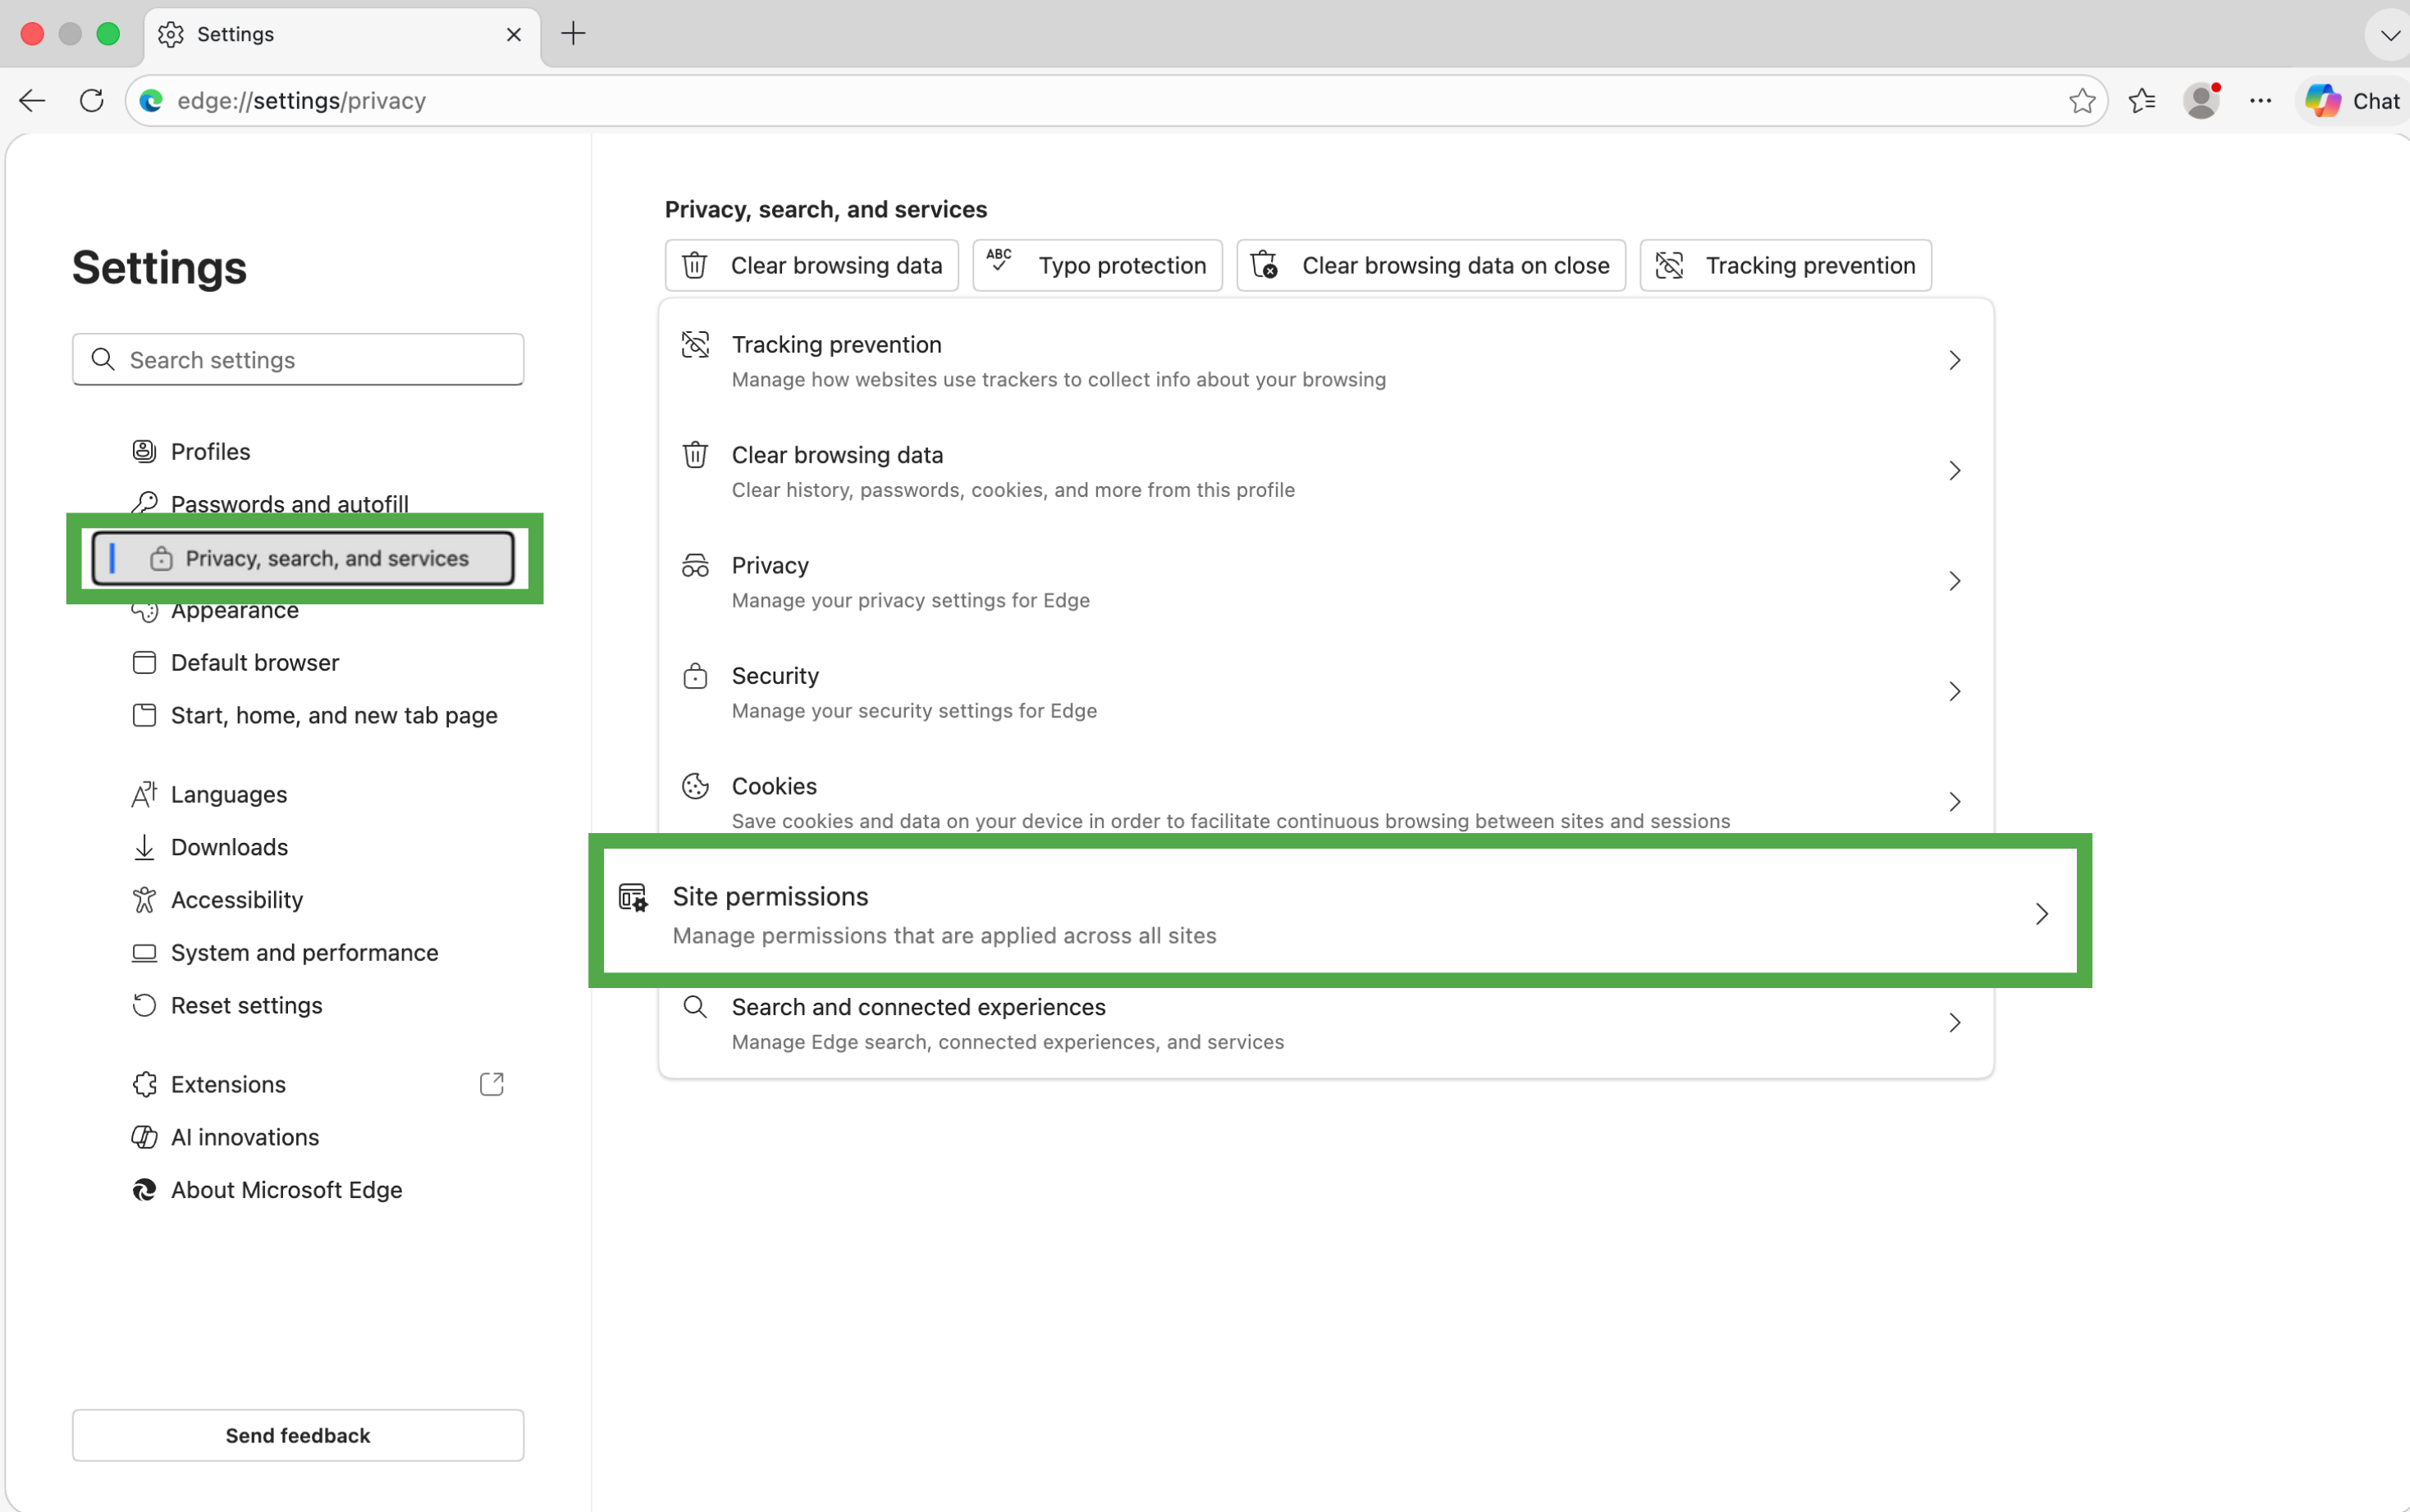Click the Languages icon in sidebar
The width and height of the screenshot is (2410, 1512).
144,794
